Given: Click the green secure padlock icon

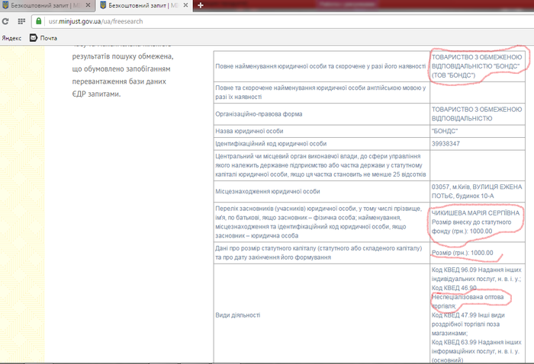Looking at the screenshot, I should (38, 21).
